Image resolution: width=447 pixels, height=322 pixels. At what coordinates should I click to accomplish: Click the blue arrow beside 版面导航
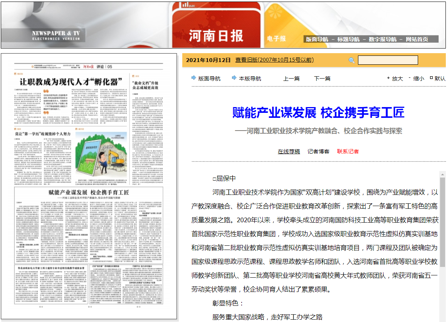[193, 78]
